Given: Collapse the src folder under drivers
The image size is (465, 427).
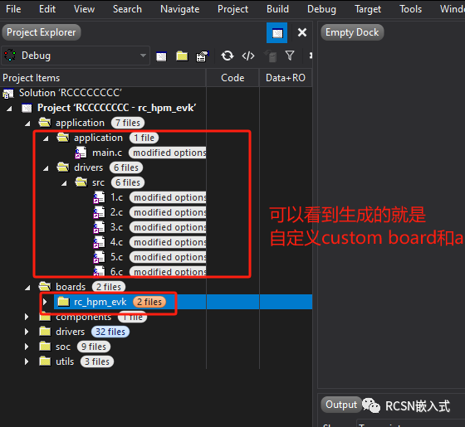Looking at the screenshot, I should pos(64,183).
